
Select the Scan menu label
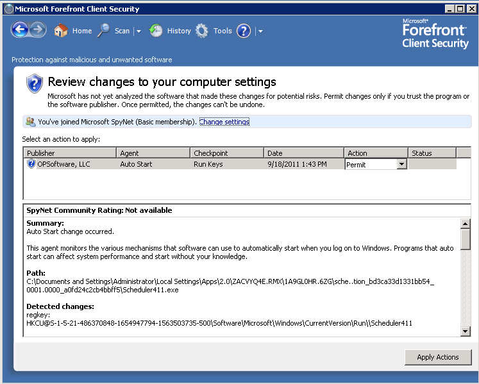pyautogui.click(x=122, y=31)
